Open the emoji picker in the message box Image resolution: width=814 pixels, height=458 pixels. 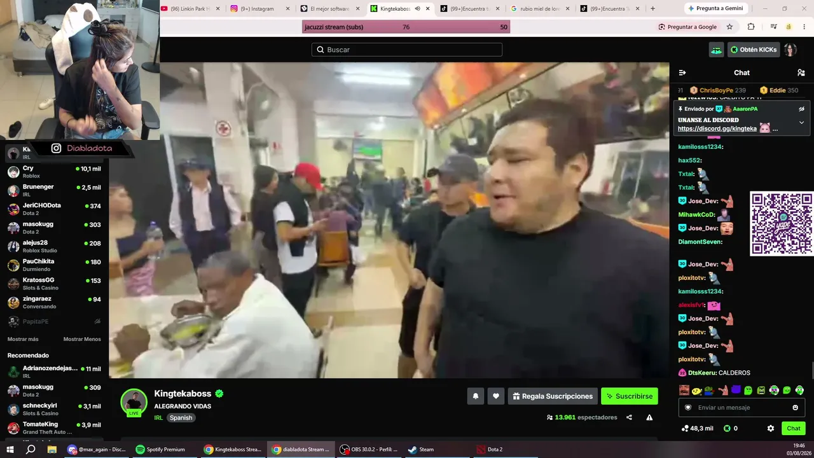click(795, 408)
